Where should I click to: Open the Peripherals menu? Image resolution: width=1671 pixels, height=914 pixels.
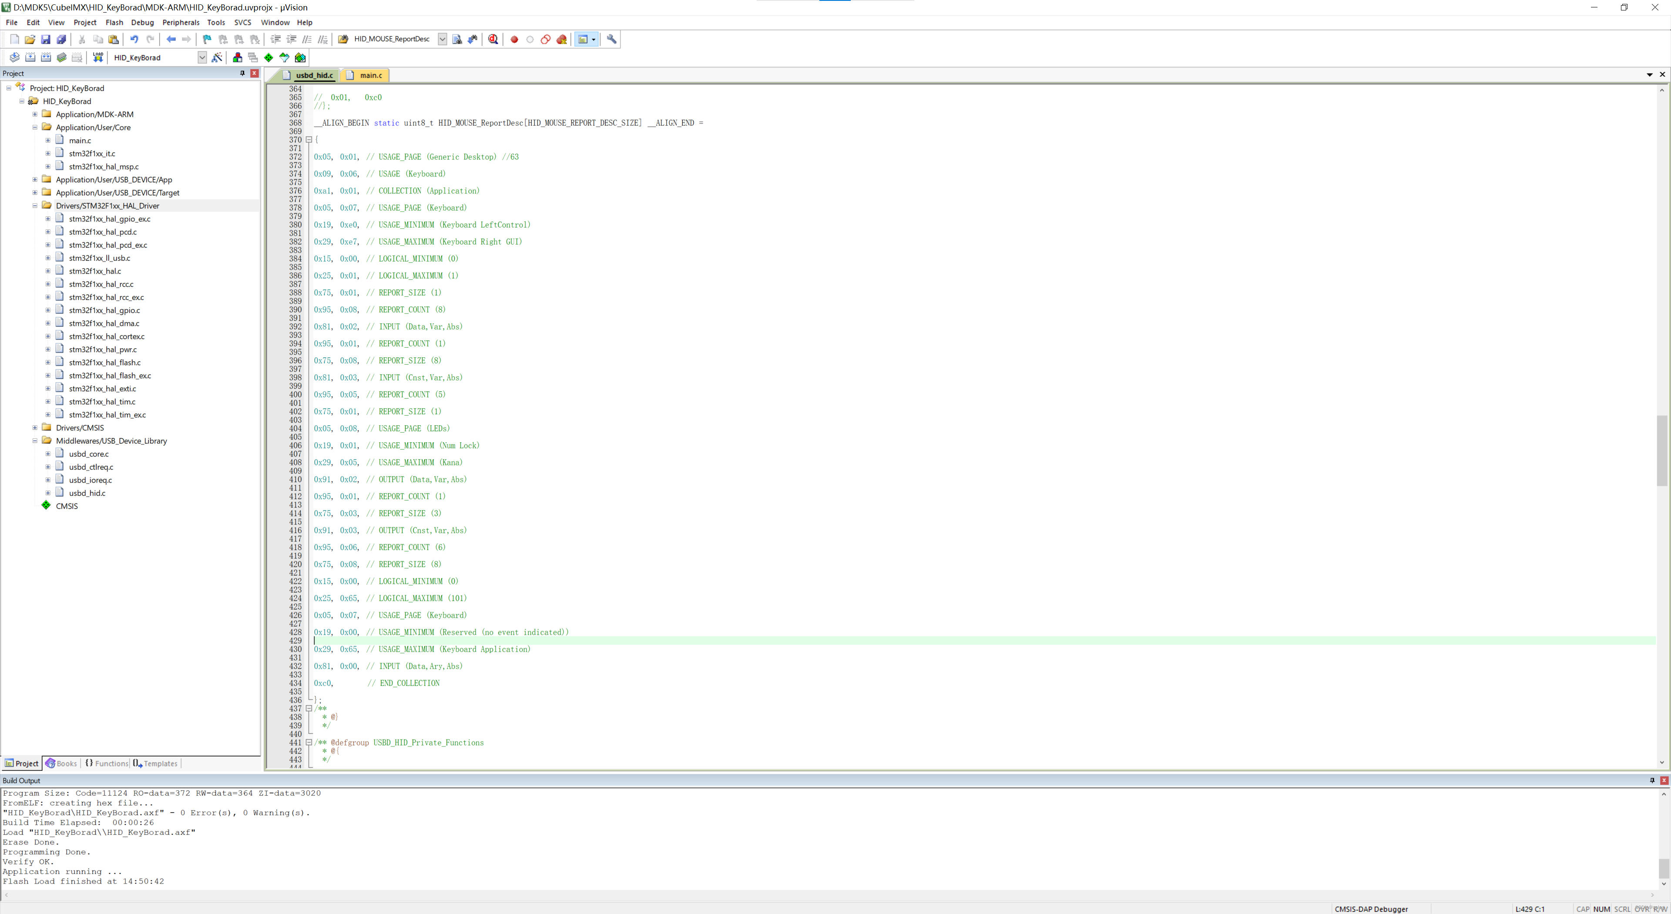tap(181, 22)
